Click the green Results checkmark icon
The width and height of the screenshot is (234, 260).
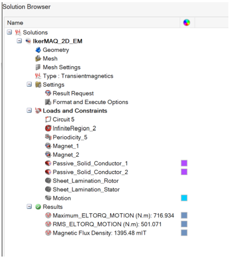tap(38, 207)
